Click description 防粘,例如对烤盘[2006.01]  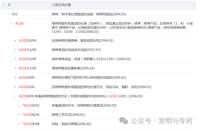71,124
